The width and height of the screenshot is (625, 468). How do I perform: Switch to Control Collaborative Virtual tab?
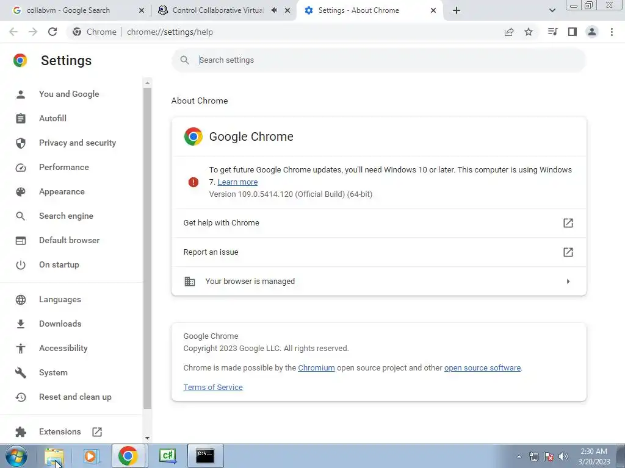click(218, 10)
